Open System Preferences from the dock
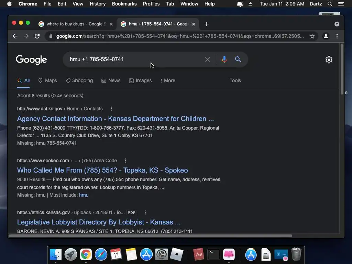This screenshot has width=352, height=264. 162,255
